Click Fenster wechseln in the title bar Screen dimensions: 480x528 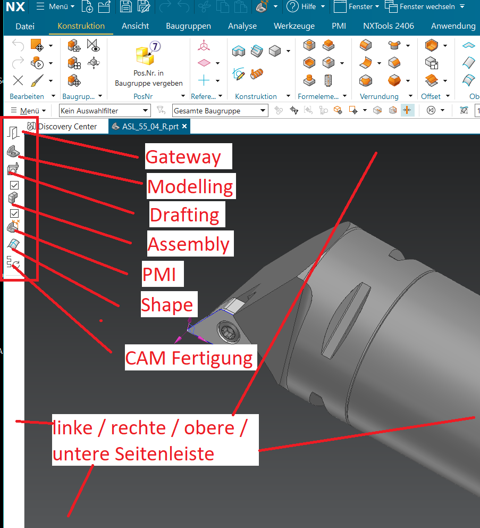coord(425,6)
